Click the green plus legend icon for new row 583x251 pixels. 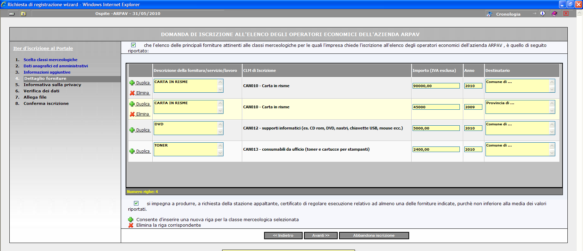[131, 219]
